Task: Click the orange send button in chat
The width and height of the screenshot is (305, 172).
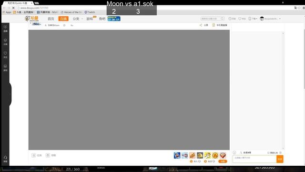Action: [x=280, y=159]
